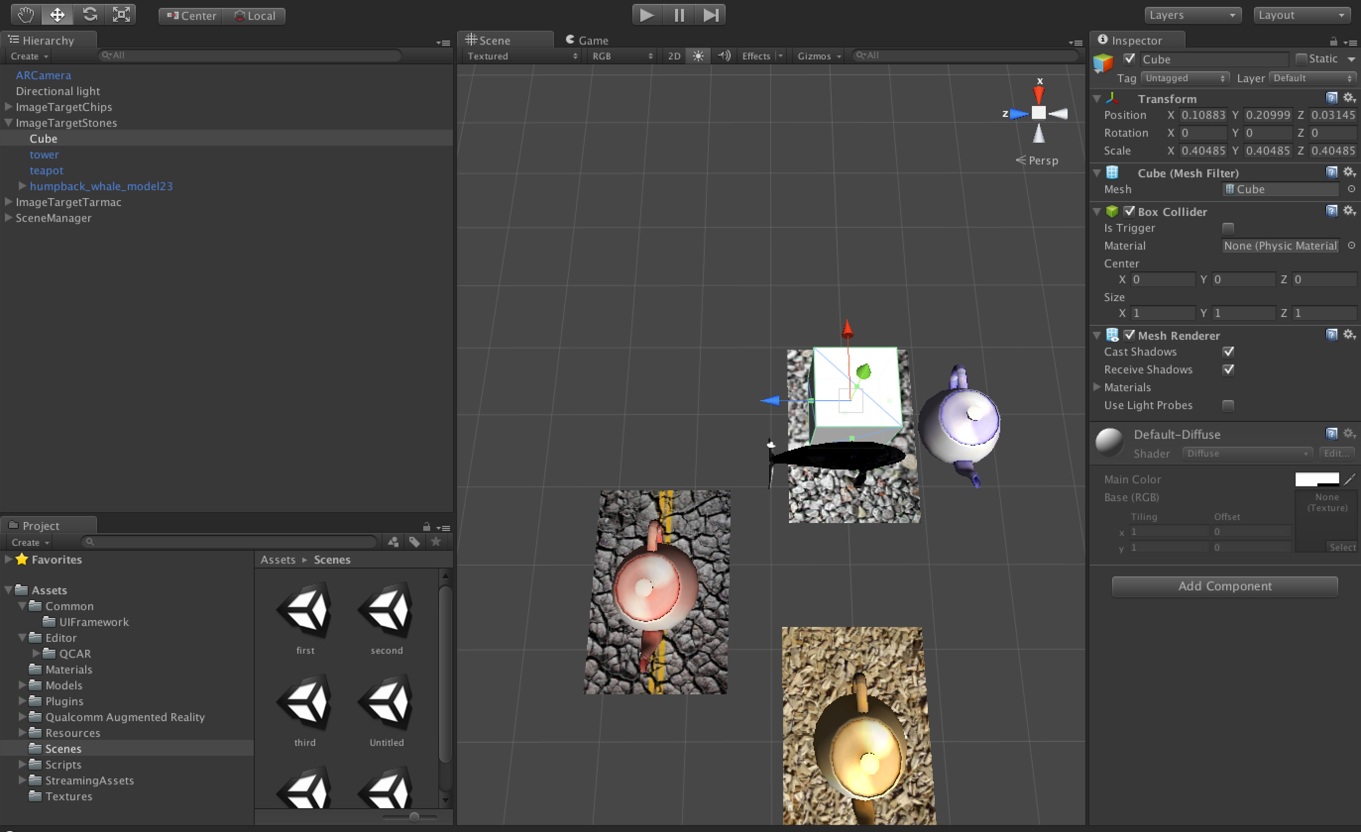Click the red X axis on scene gizmo
1361x832 pixels.
tap(1038, 94)
